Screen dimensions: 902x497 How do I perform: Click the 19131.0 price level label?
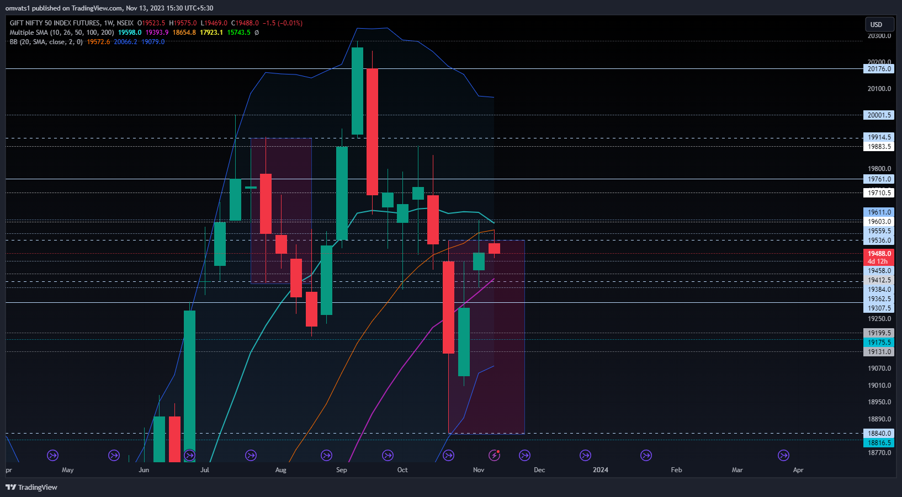[879, 352]
